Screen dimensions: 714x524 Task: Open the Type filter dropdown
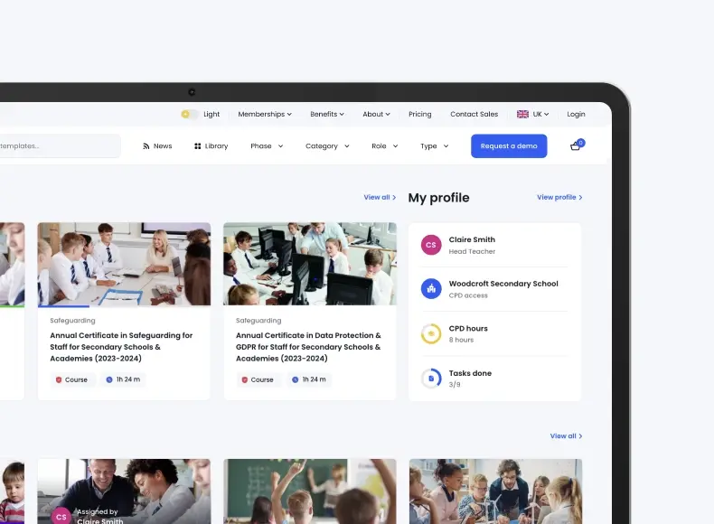pos(434,146)
